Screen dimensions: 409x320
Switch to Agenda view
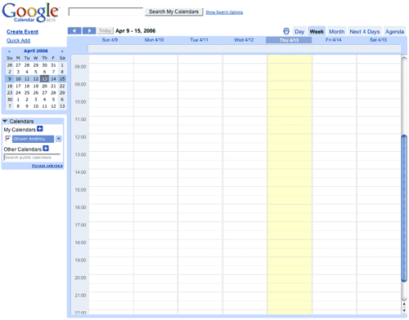[x=394, y=32]
